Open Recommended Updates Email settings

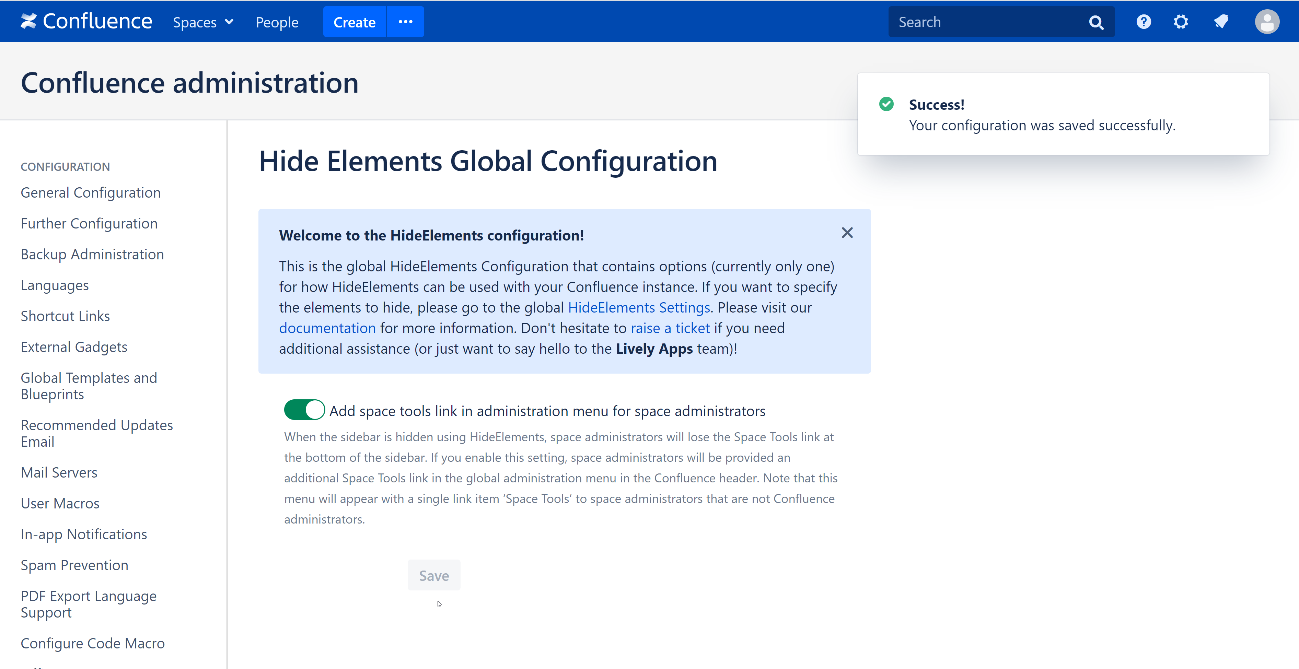tap(97, 434)
